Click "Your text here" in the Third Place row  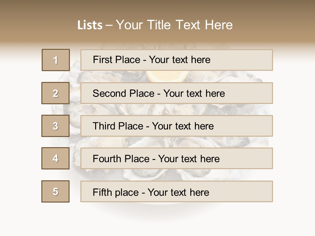[x=183, y=126]
